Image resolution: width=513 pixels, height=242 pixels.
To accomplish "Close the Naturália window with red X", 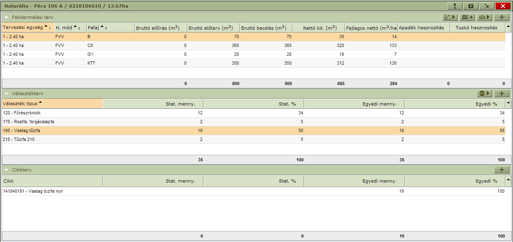I will tap(503, 6).
